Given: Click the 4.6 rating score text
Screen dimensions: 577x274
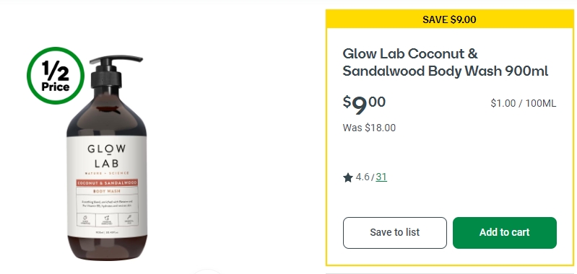Looking at the screenshot, I should pyautogui.click(x=363, y=177).
